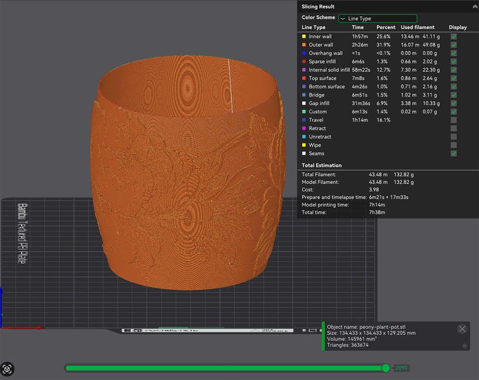Viewport: 479px width, 380px height.
Task: Click the Display column header
Action: pos(458,27)
